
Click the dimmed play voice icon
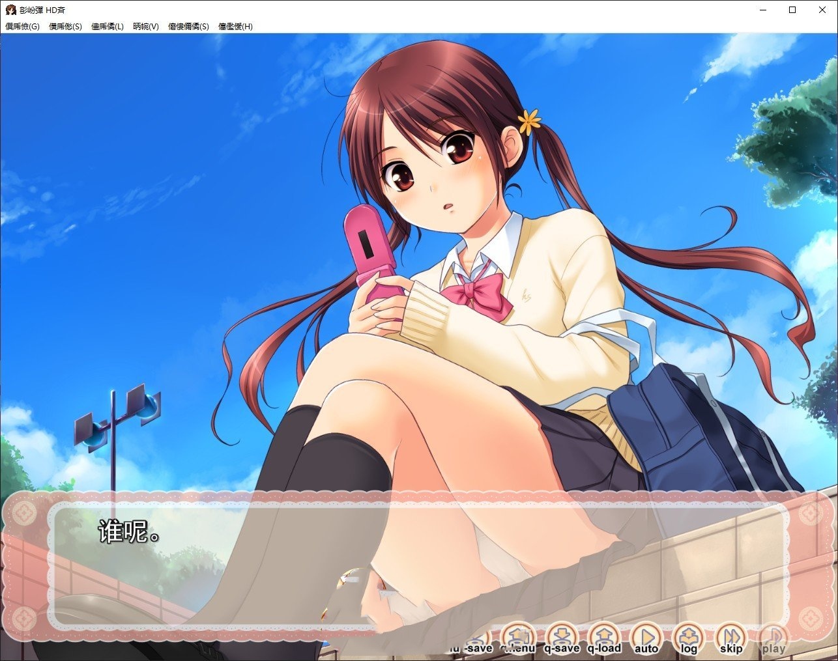[773, 638]
